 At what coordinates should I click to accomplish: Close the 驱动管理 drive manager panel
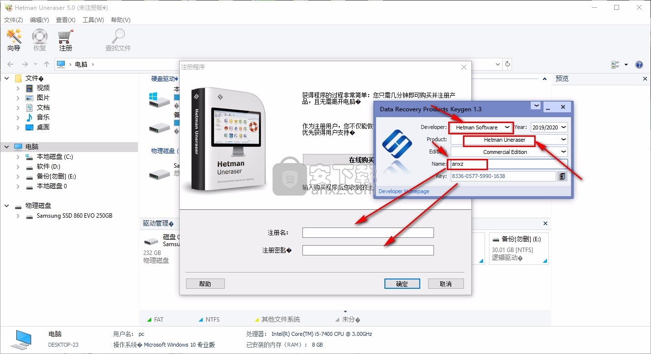pyautogui.click(x=545, y=224)
